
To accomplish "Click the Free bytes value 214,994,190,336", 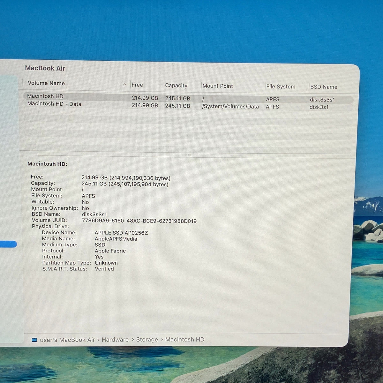I will click(x=140, y=178).
